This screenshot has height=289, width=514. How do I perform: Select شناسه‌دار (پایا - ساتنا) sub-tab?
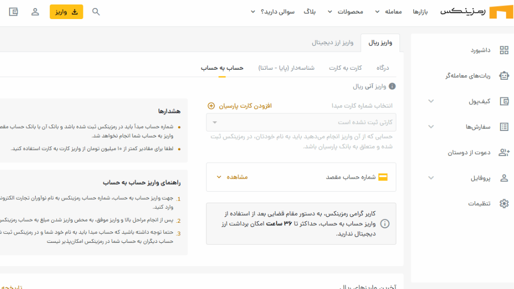[287, 68]
